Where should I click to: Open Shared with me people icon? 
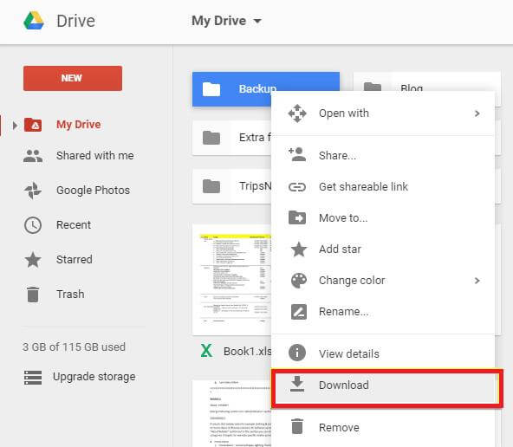(x=33, y=156)
